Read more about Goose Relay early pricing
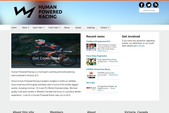 tap(114, 61)
